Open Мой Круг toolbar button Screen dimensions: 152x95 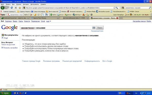tap(77, 15)
